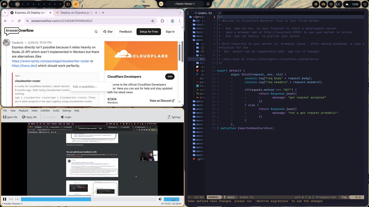Click the notification bell in top bar

click(x=208, y=4)
